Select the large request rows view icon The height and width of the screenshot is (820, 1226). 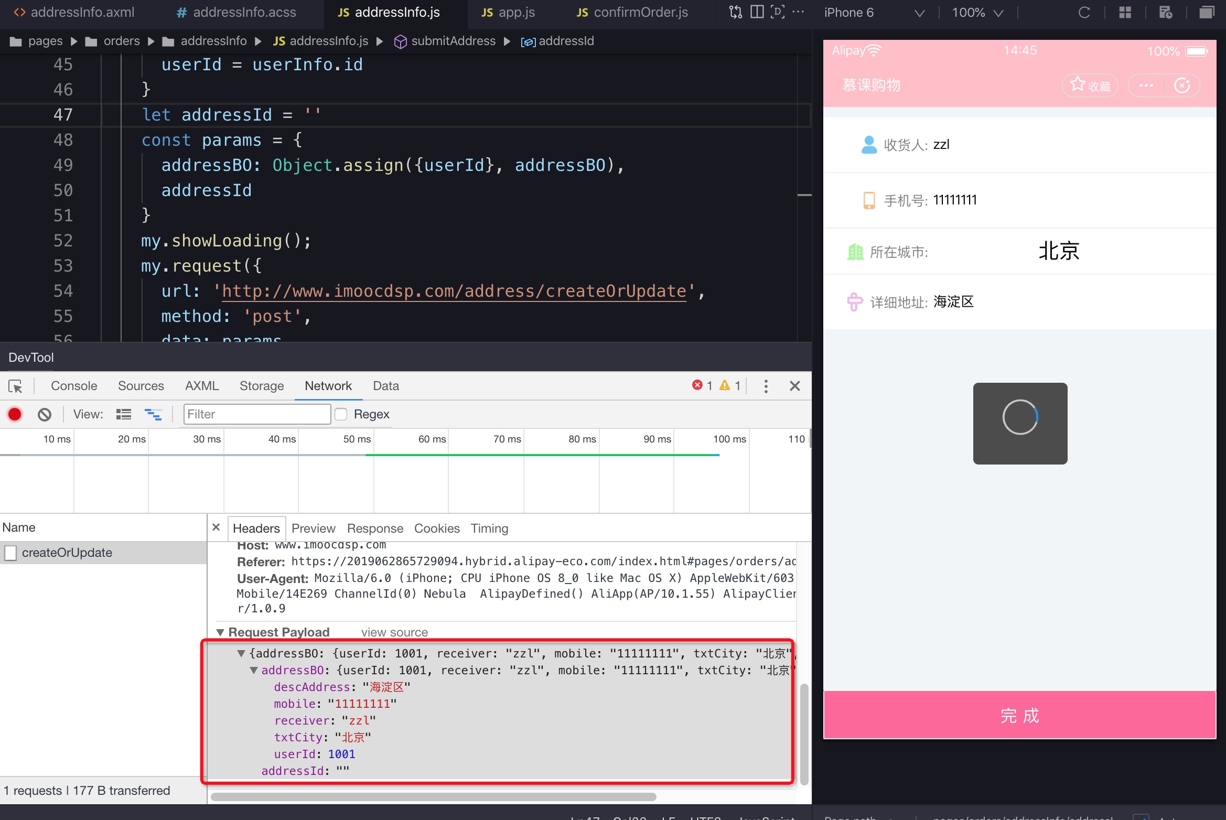coord(124,414)
